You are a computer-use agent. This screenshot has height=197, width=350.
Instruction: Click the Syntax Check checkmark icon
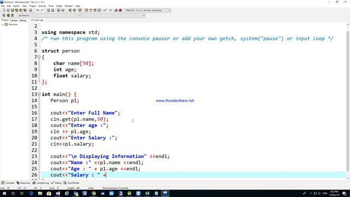tap(104, 10)
